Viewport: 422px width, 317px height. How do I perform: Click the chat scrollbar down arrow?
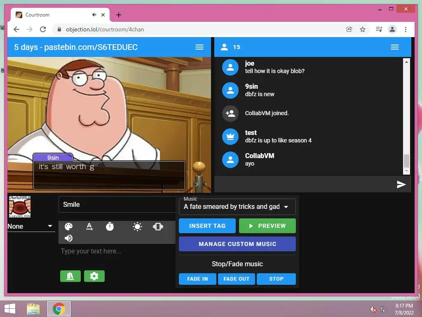coord(406,171)
